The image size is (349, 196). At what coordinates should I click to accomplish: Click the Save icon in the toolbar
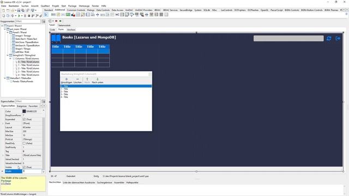coord(19,10)
